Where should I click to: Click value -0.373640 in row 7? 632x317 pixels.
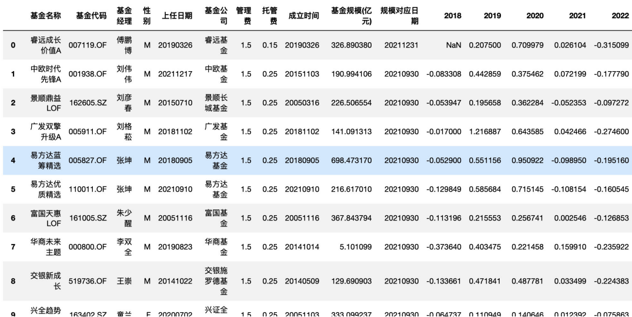pos(444,246)
